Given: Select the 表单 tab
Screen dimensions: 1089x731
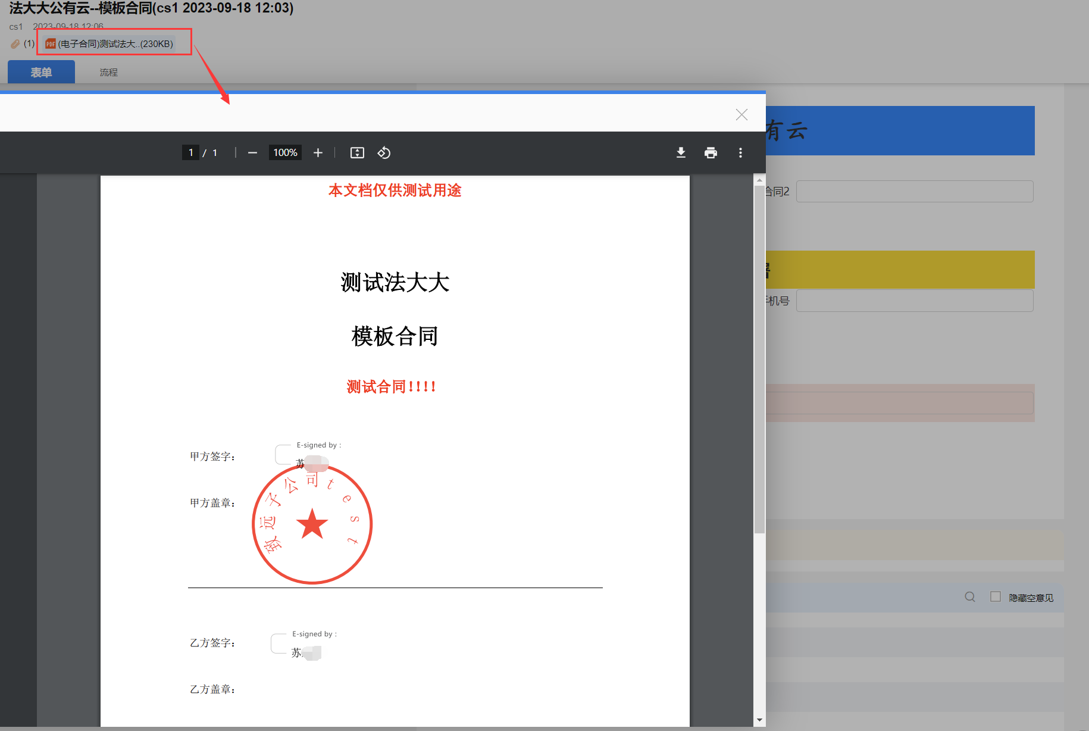Looking at the screenshot, I should click(x=41, y=73).
